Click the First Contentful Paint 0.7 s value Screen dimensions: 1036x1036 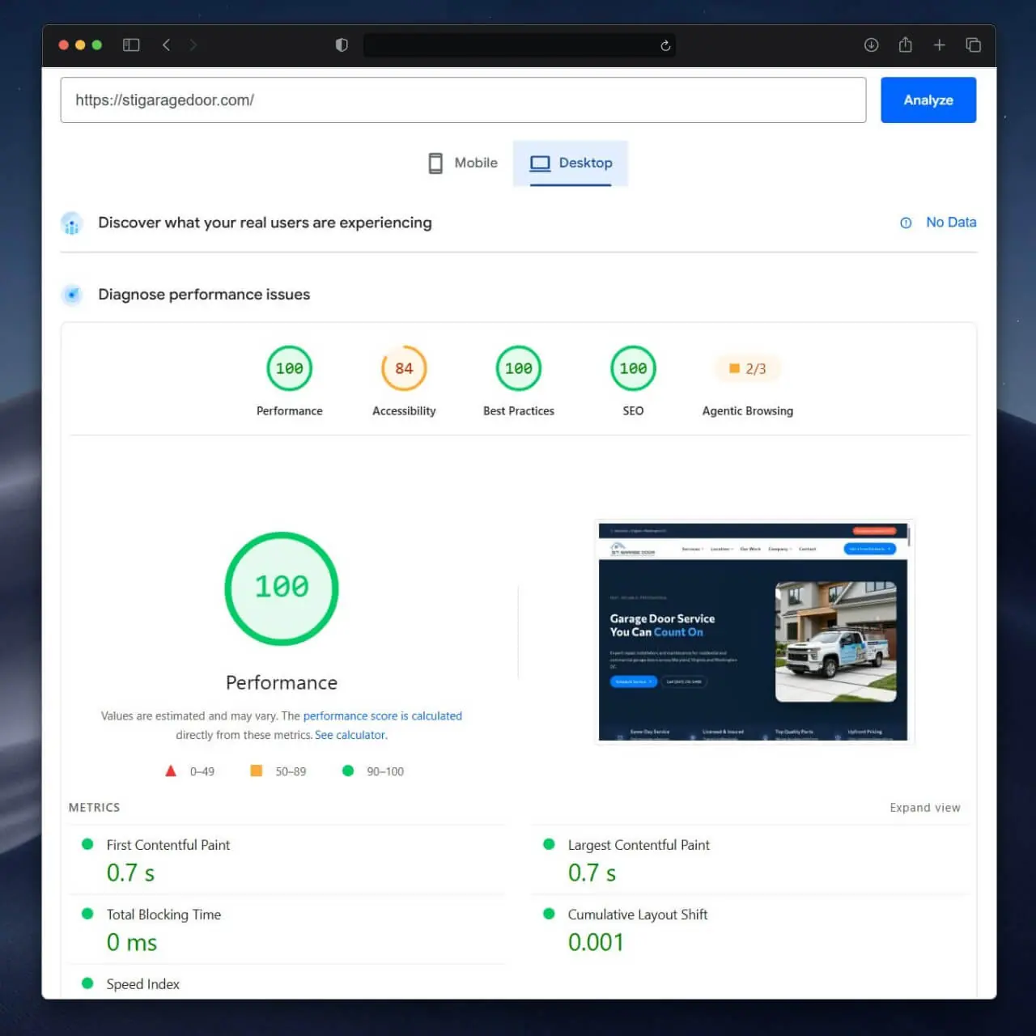(130, 873)
